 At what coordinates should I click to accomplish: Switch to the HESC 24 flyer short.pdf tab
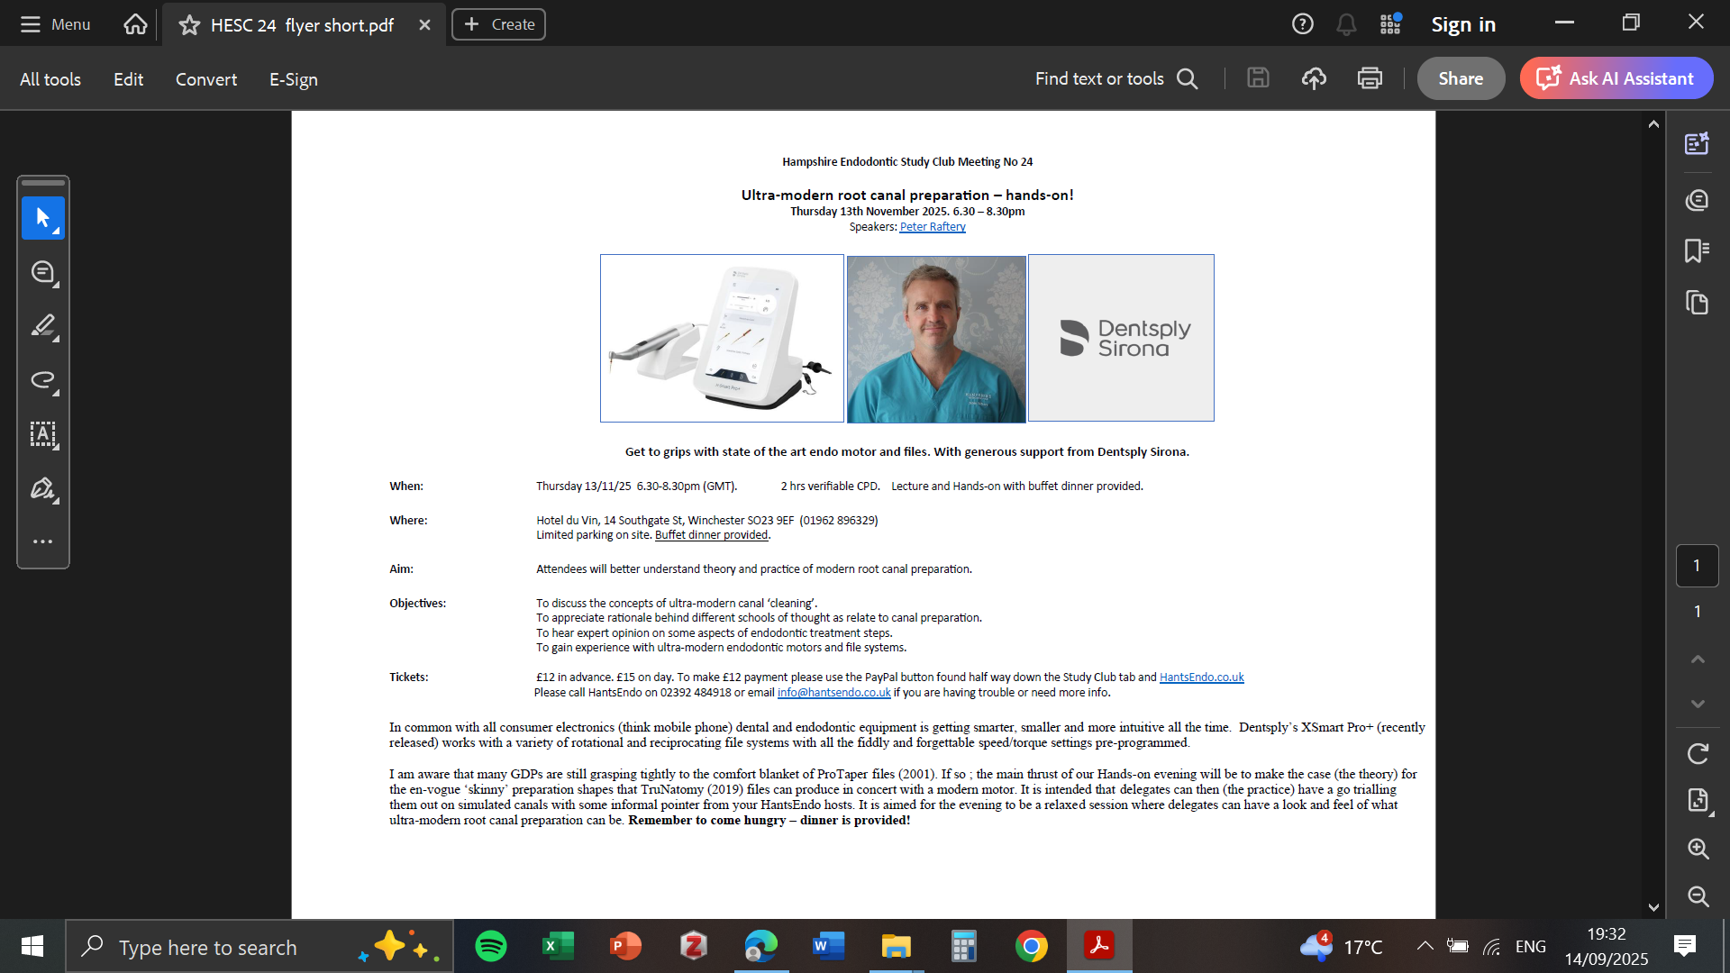pyautogui.click(x=302, y=25)
